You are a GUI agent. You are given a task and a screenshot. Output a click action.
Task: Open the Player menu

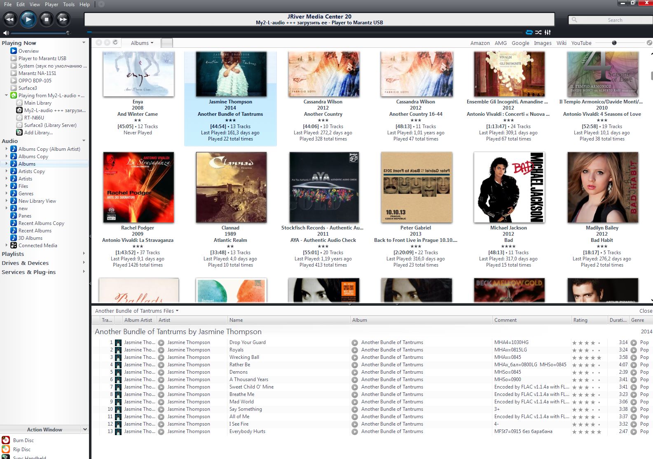[x=51, y=4]
